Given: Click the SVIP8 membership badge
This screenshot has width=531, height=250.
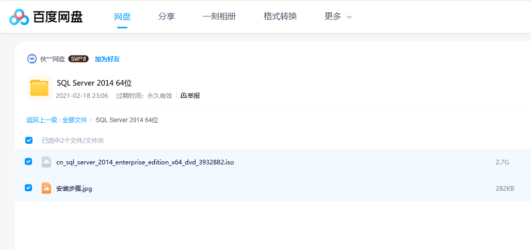Looking at the screenshot, I should coord(78,59).
